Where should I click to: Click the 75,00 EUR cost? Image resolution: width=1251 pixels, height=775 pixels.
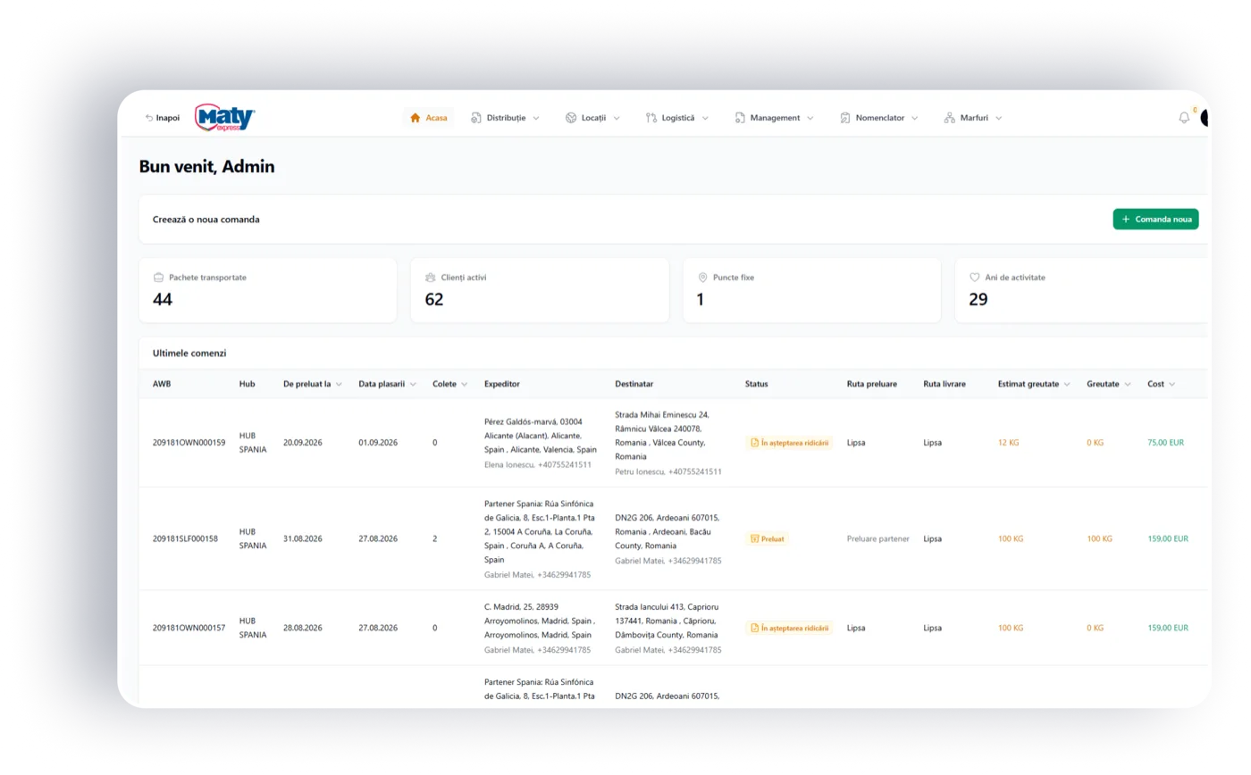[x=1166, y=443]
